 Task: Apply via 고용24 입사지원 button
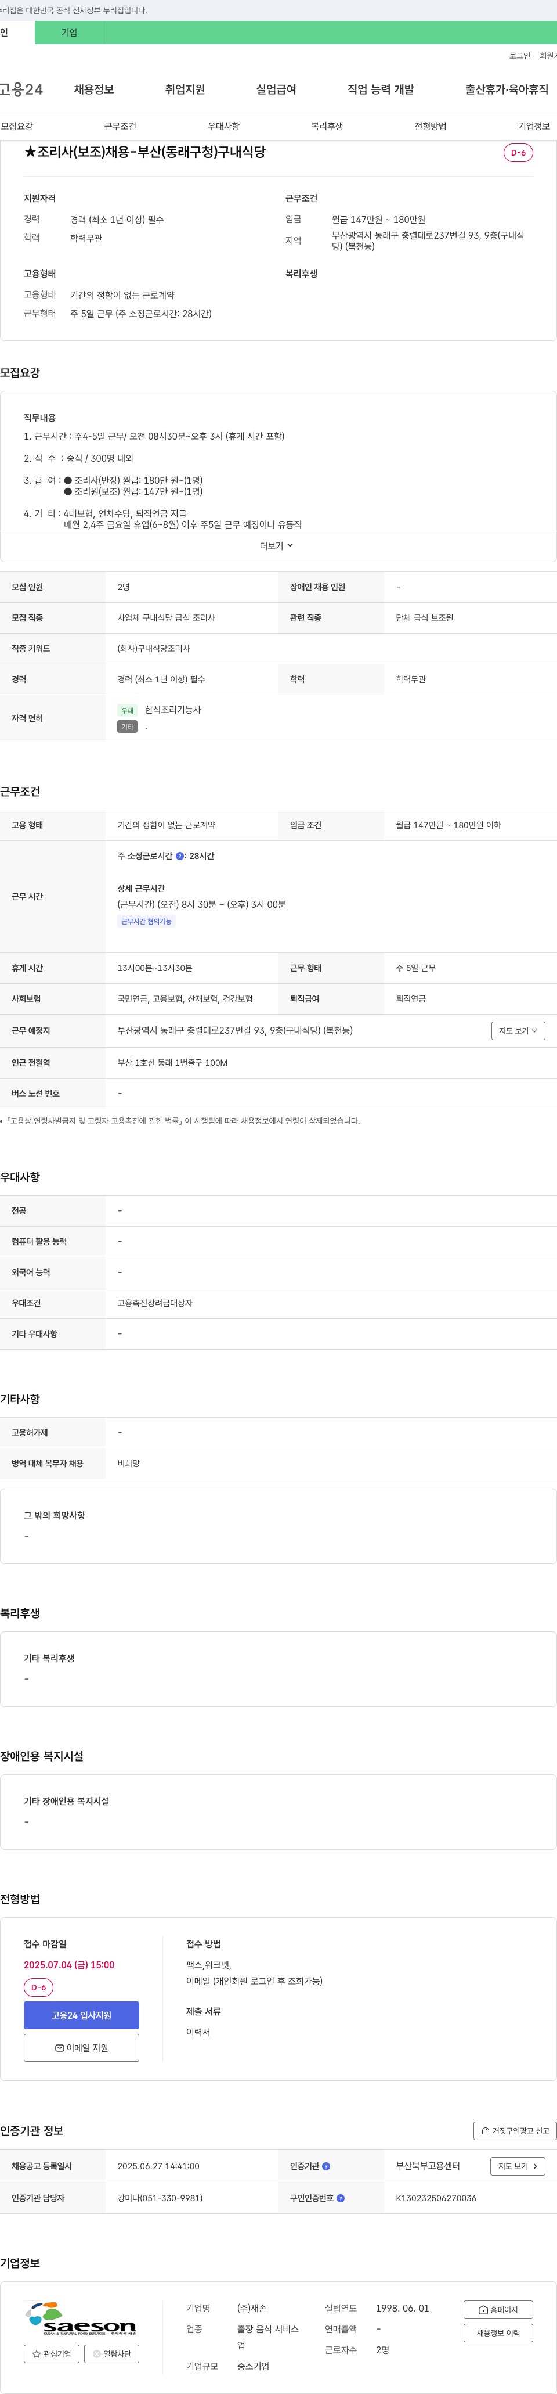pyautogui.click(x=82, y=2015)
